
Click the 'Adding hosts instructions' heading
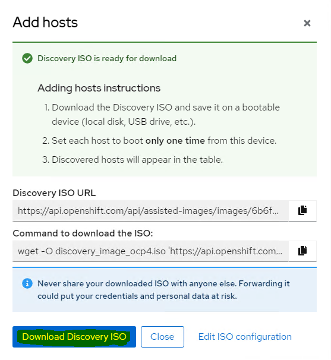click(x=99, y=88)
